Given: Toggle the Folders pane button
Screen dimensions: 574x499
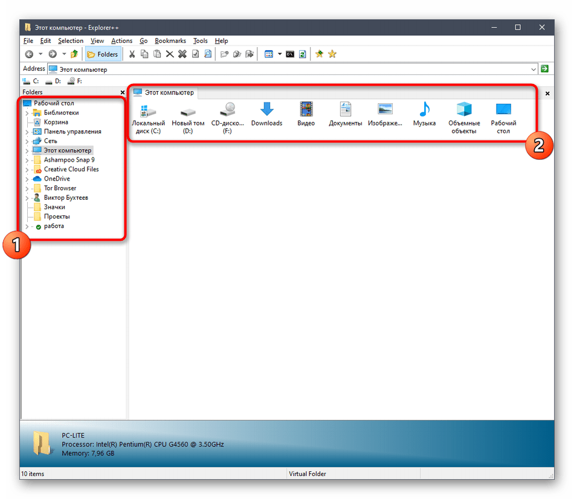Looking at the screenshot, I should coord(103,54).
